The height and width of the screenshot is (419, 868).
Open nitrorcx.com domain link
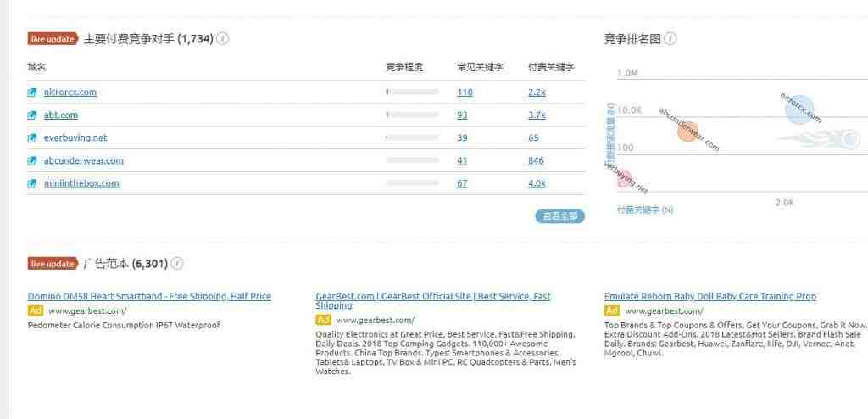pos(70,92)
